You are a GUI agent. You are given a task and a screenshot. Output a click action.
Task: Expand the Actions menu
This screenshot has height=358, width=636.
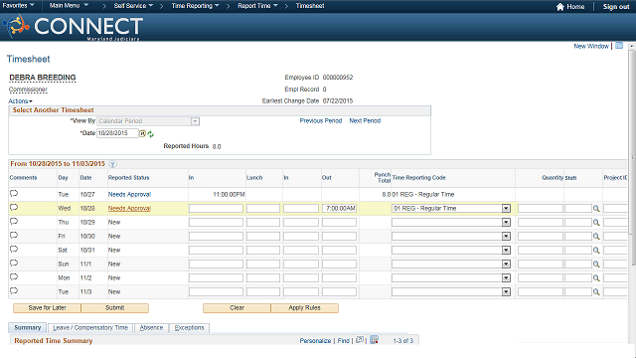click(20, 101)
